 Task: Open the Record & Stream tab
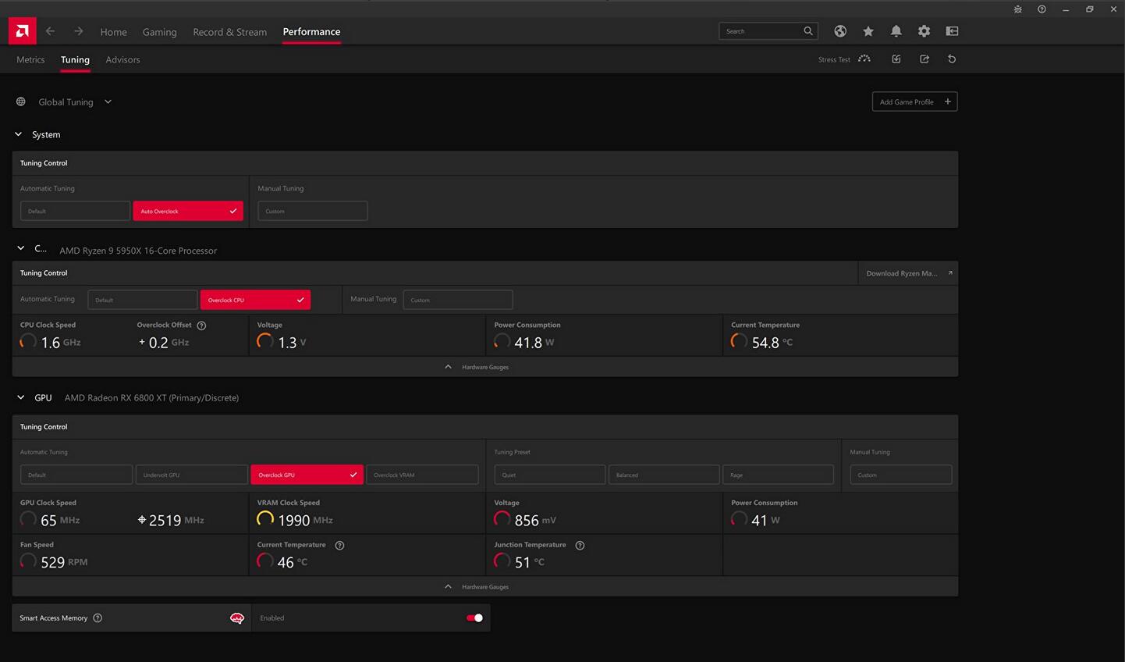click(229, 32)
